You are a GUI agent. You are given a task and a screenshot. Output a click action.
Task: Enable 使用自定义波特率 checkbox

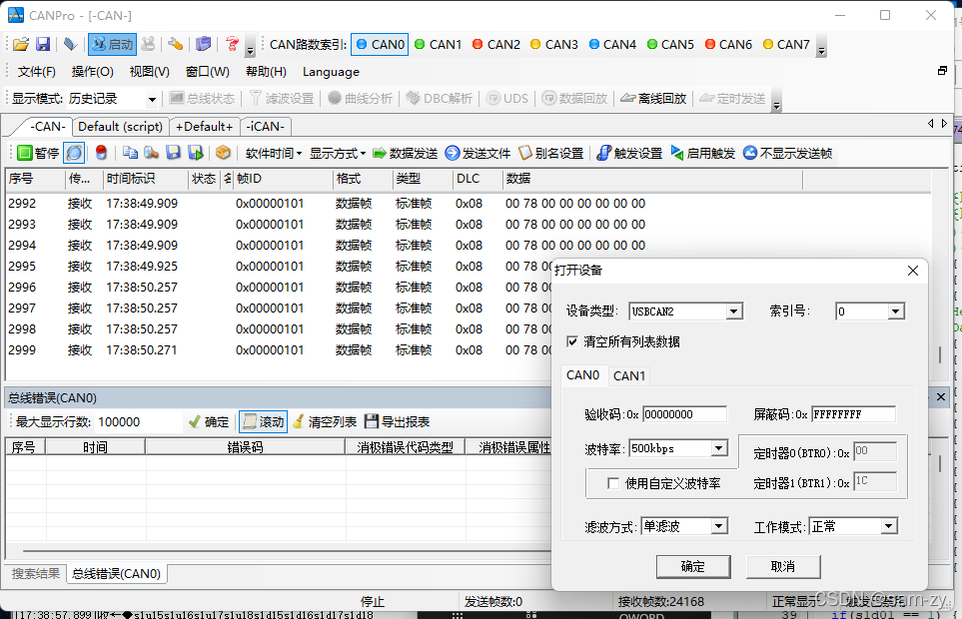pyautogui.click(x=613, y=483)
